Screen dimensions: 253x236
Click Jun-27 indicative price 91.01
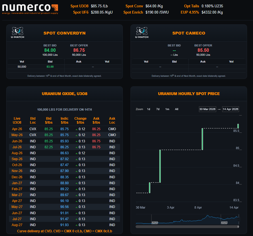coord(64,213)
